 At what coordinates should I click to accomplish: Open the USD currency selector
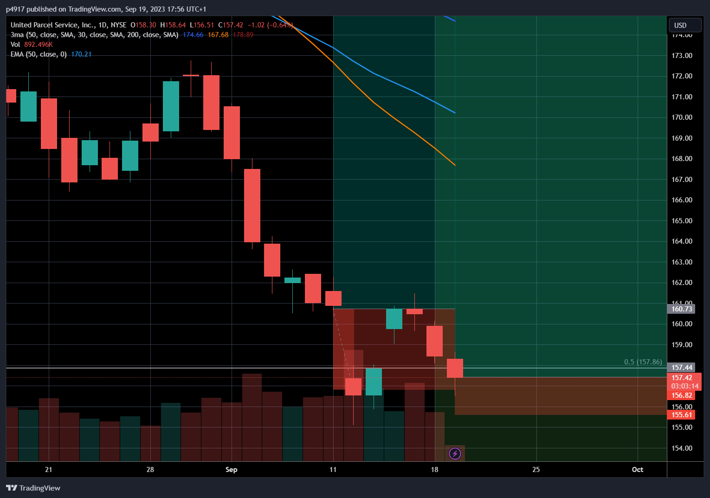pyautogui.click(x=685, y=25)
